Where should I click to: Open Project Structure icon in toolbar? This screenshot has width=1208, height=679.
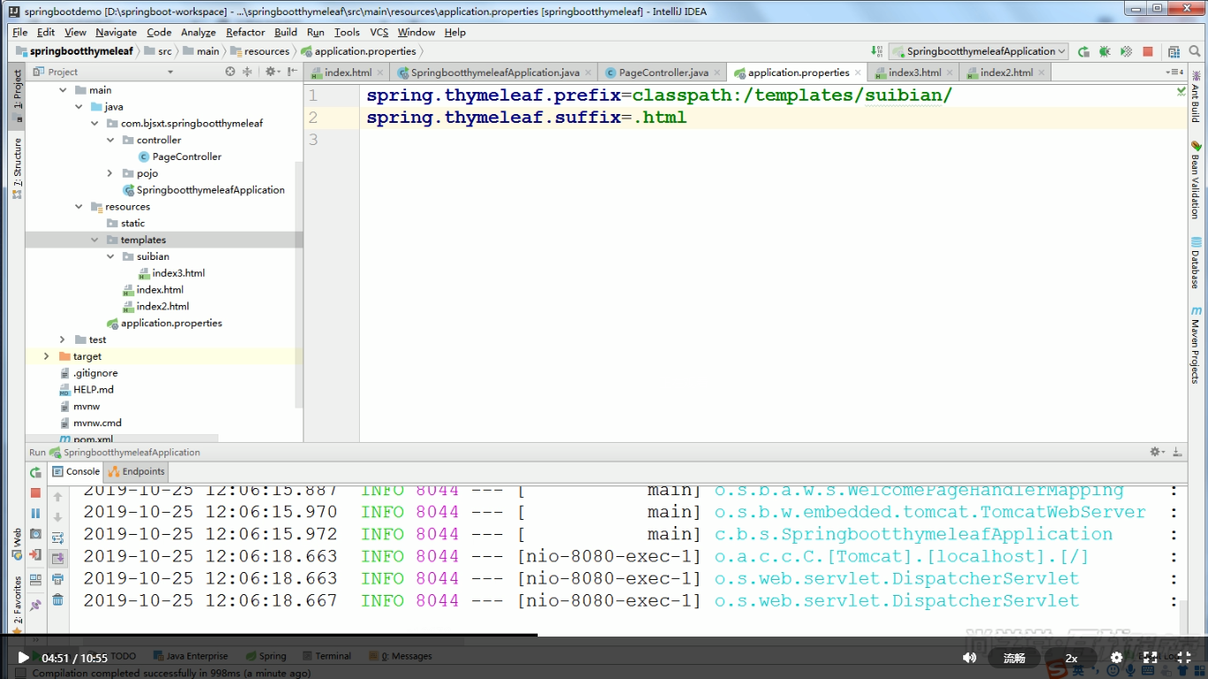[1174, 51]
